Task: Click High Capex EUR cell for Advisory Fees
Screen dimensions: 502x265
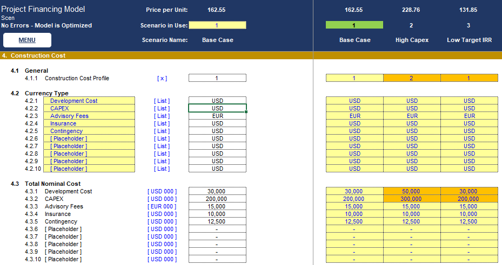Action: click(412, 116)
